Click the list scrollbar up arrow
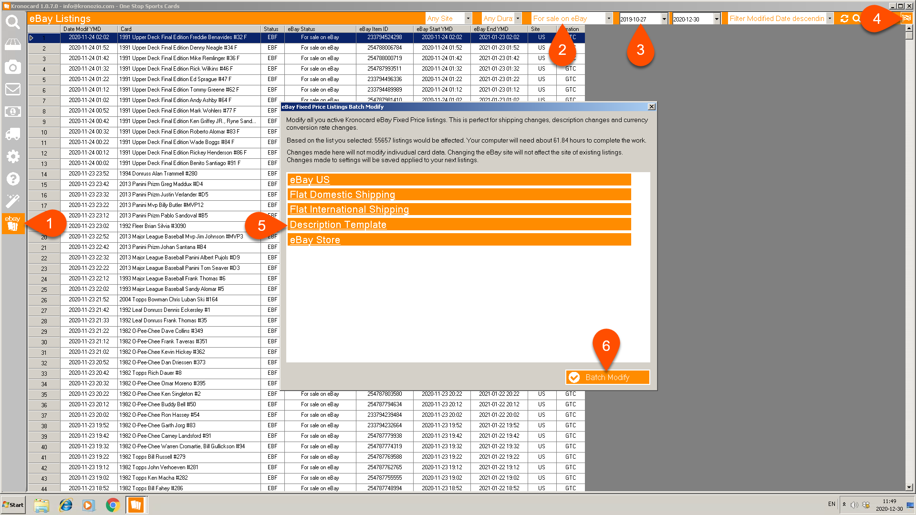This screenshot has height=515, width=916. [909, 29]
